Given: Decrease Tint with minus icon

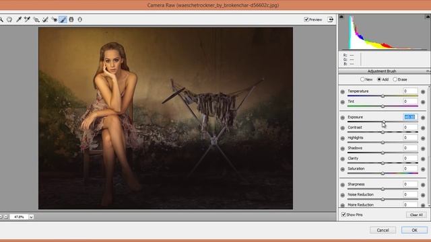Looking at the screenshot, I should tap(343, 102).
